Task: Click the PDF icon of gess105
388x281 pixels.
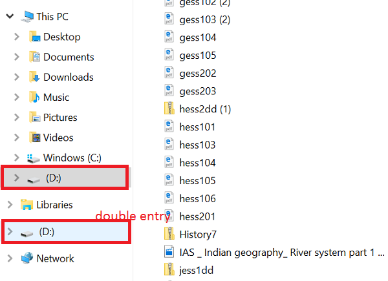Action: click(169, 55)
